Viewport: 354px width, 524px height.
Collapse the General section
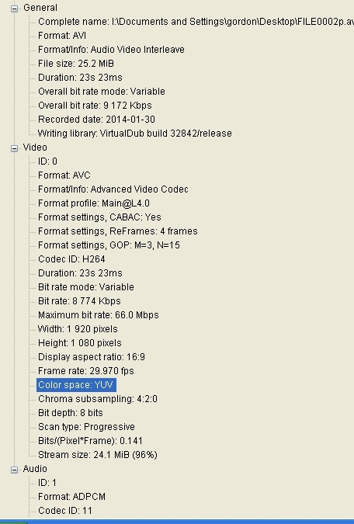pos(15,9)
